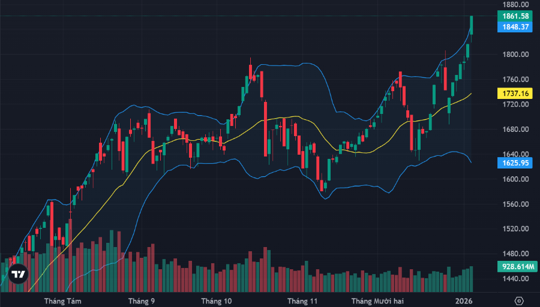This screenshot has width=540, height=307.
Task: Click the yellow 1737.16 moving average label
Action: pos(515,94)
